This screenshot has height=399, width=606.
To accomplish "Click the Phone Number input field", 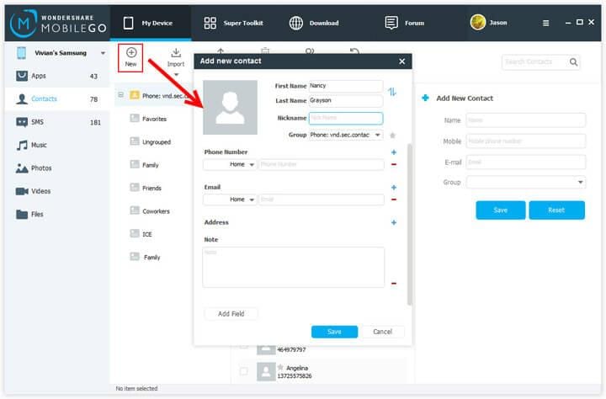I will (322, 165).
